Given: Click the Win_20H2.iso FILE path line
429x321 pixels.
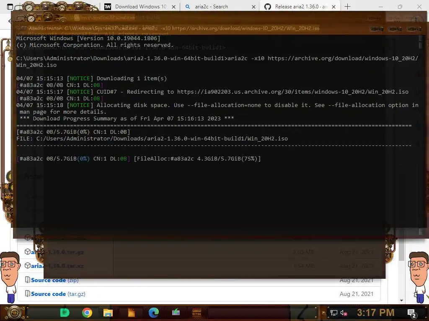Looking at the screenshot, I should (152, 138).
